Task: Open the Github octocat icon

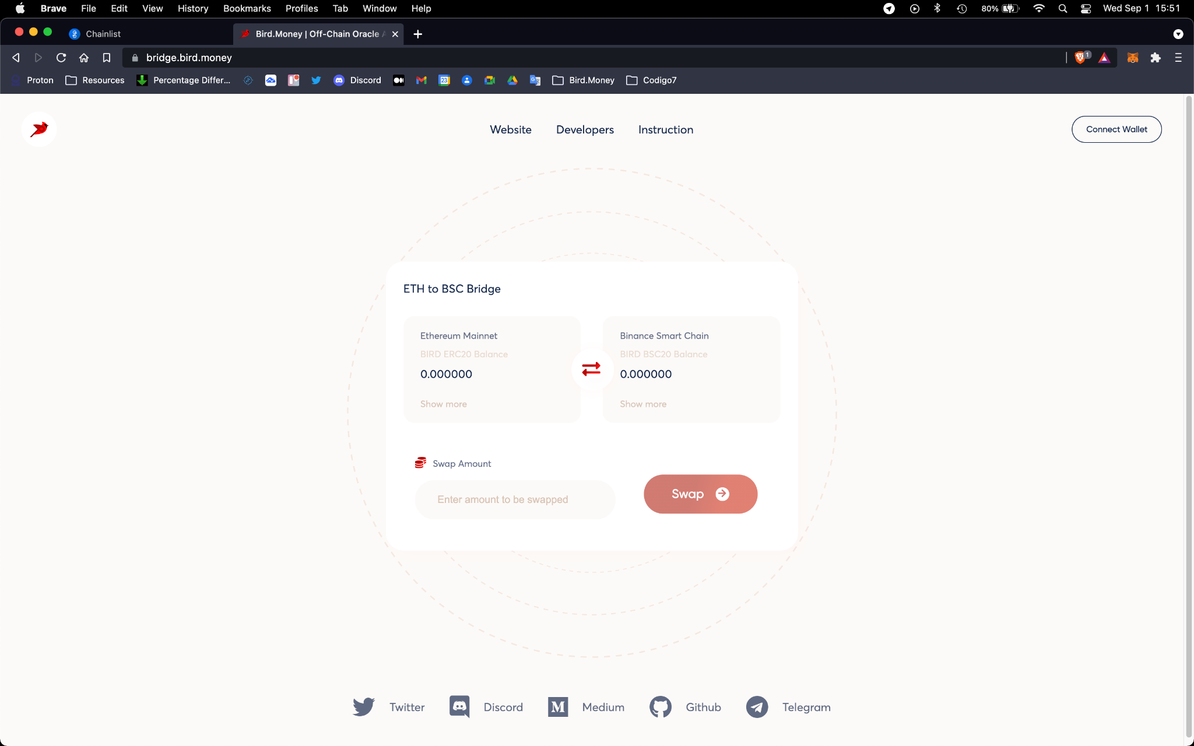Action: click(x=661, y=707)
